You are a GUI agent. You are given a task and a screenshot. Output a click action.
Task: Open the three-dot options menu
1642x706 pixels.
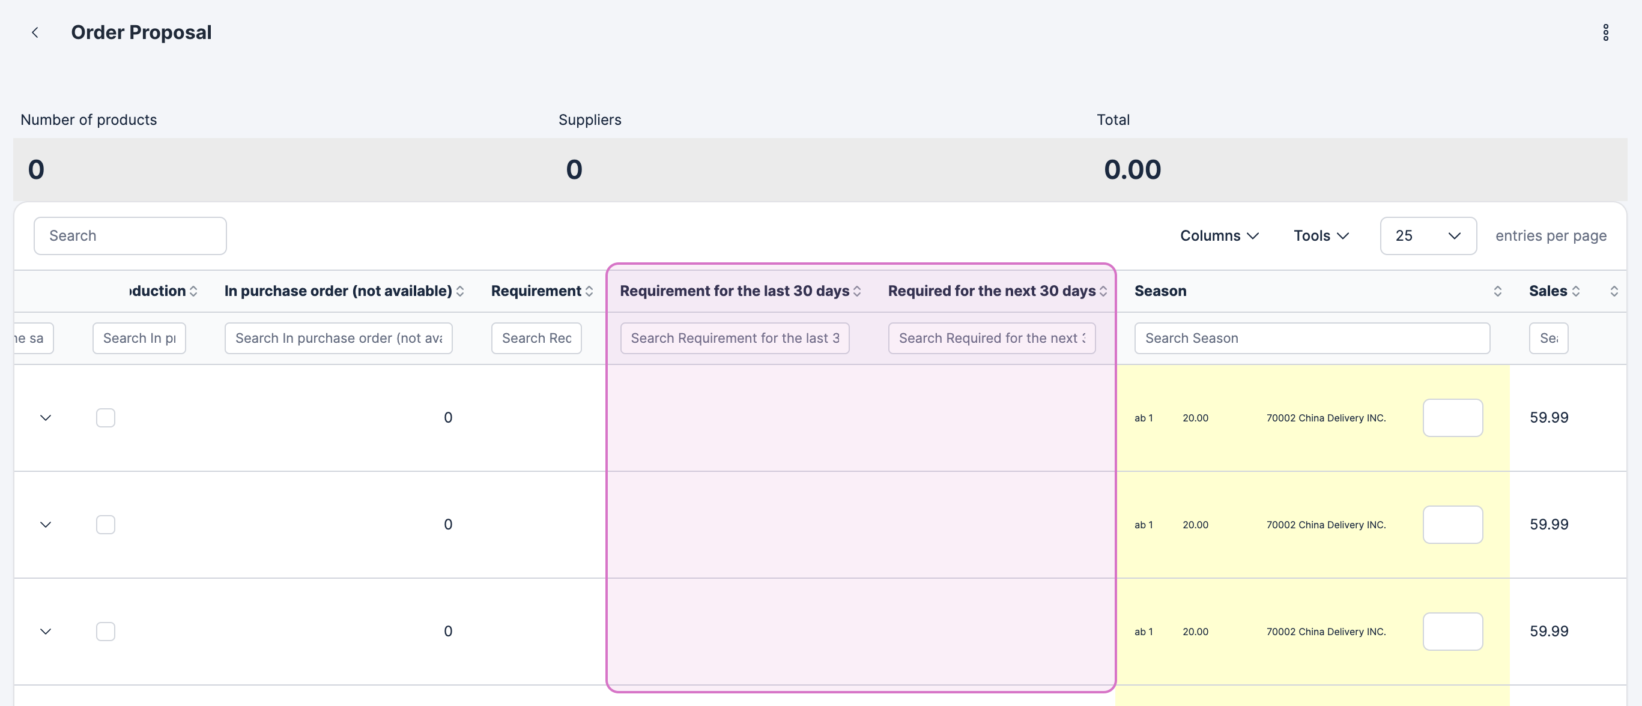[x=1605, y=32]
